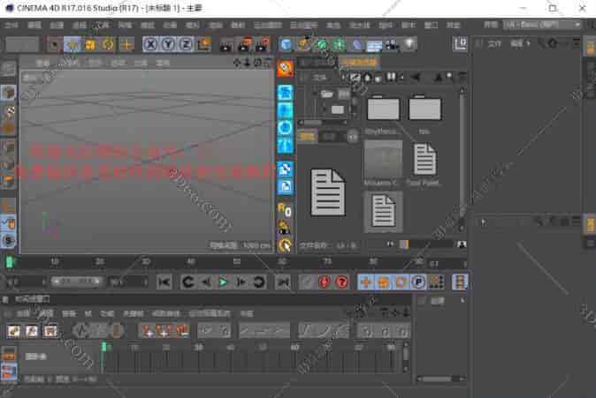Click the preview range slider below the timeline
Image resolution: width=596 pixels, height=398 pixels.
pos(76,282)
